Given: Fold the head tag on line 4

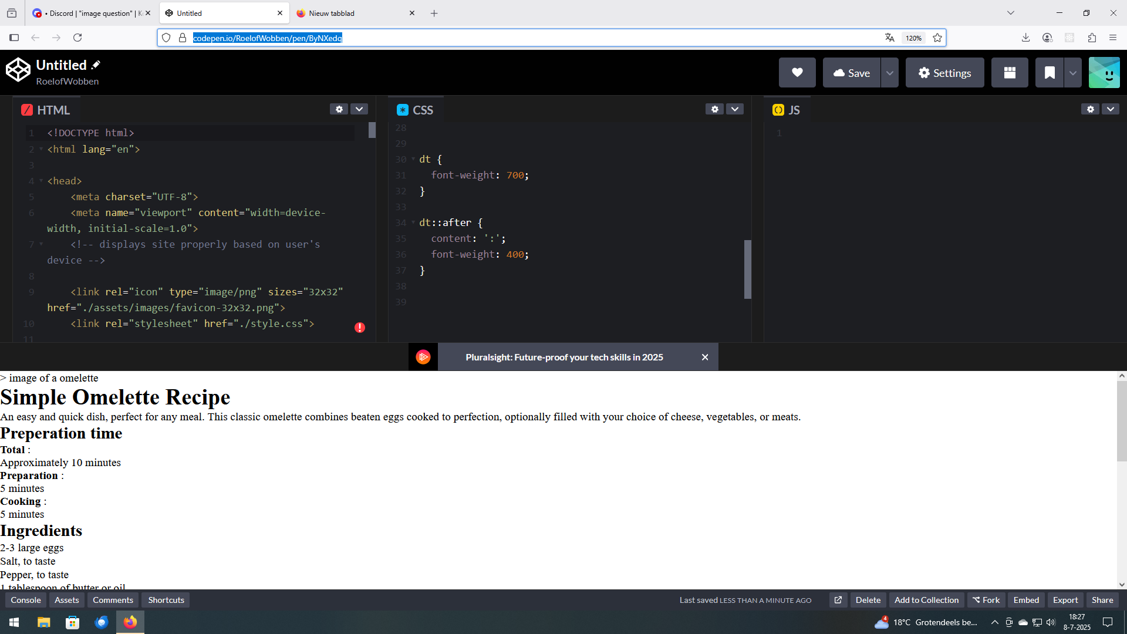Looking at the screenshot, I should (41, 181).
